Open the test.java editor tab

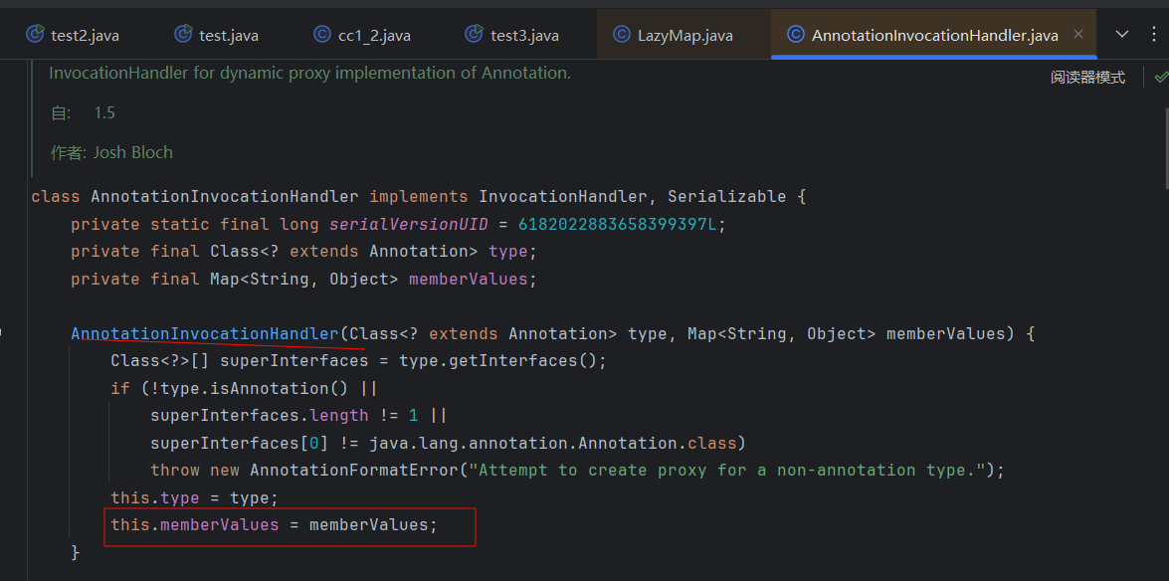click(x=228, y=35)
